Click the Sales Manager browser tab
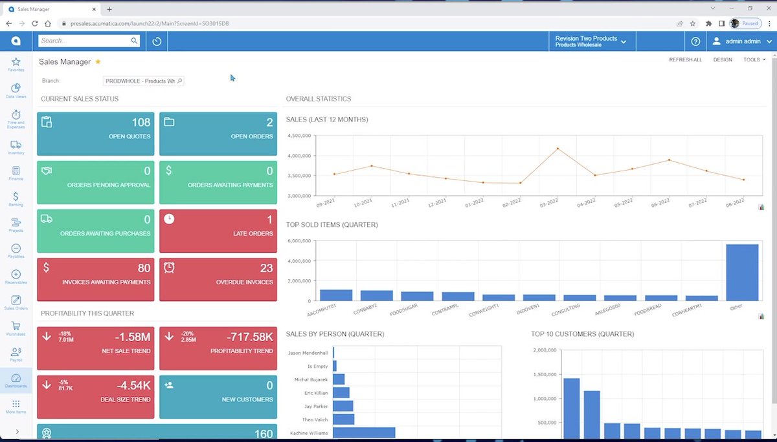Screen dimensions: 777x442 tap(52, 8)
